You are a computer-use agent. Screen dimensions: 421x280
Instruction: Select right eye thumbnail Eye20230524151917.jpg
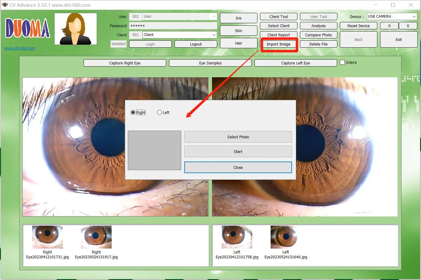[x=96, y=237]
